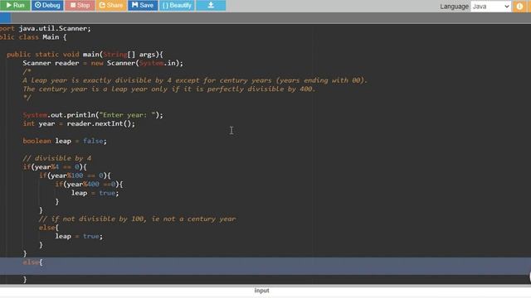Click the highlighted 'else{' line
The image size is (531, 298).
[33, 262]
